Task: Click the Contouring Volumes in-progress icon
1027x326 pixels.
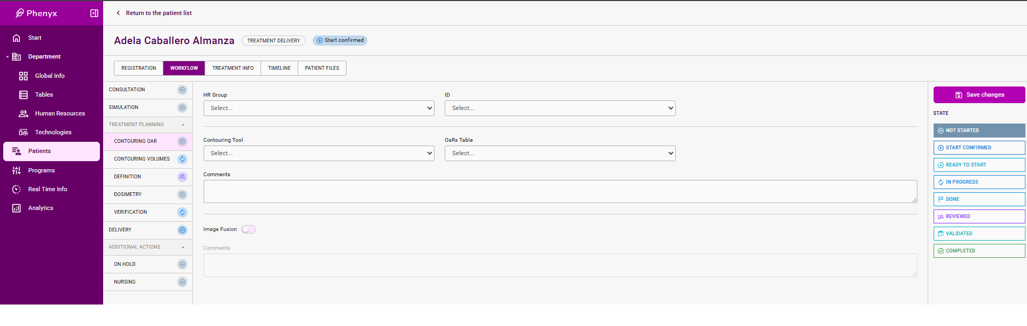Action: (182, 159)
